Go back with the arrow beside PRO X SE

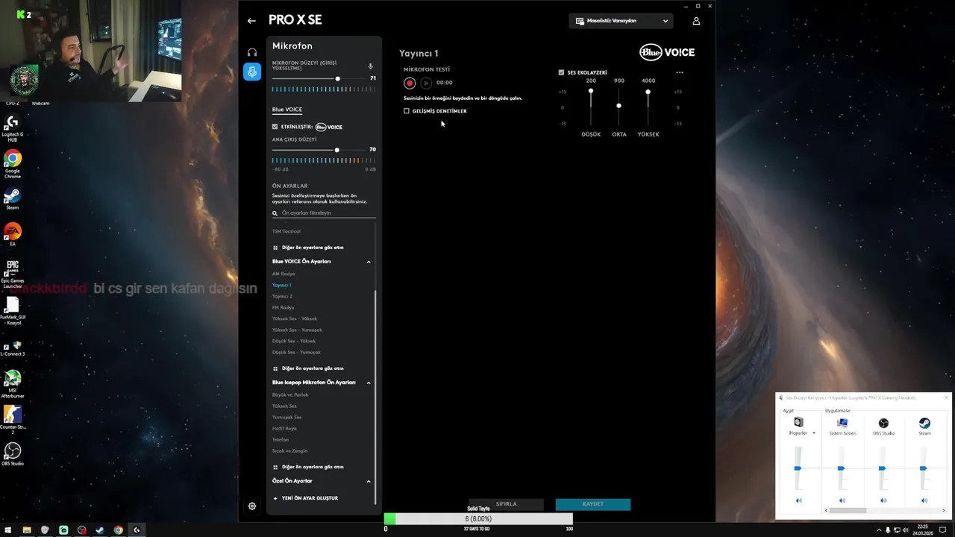coord(251,21)
